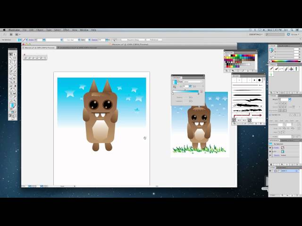
Task: Hide the Fill attribute in Appearance
Action: pyautogui.click(x=270, y=152)
